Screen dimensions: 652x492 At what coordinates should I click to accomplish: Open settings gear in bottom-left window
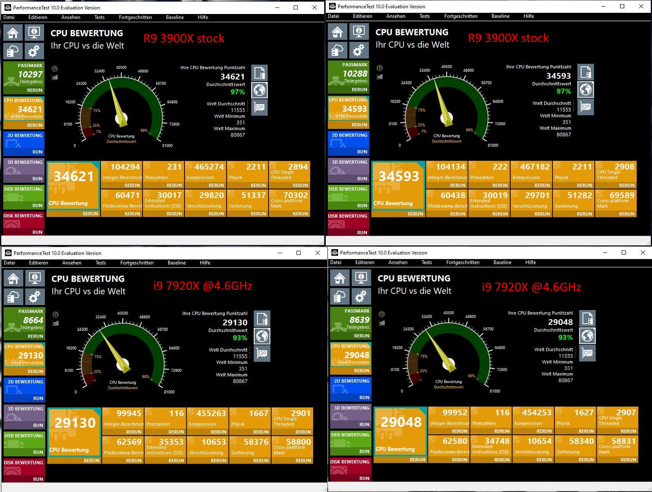pos(35,297)
